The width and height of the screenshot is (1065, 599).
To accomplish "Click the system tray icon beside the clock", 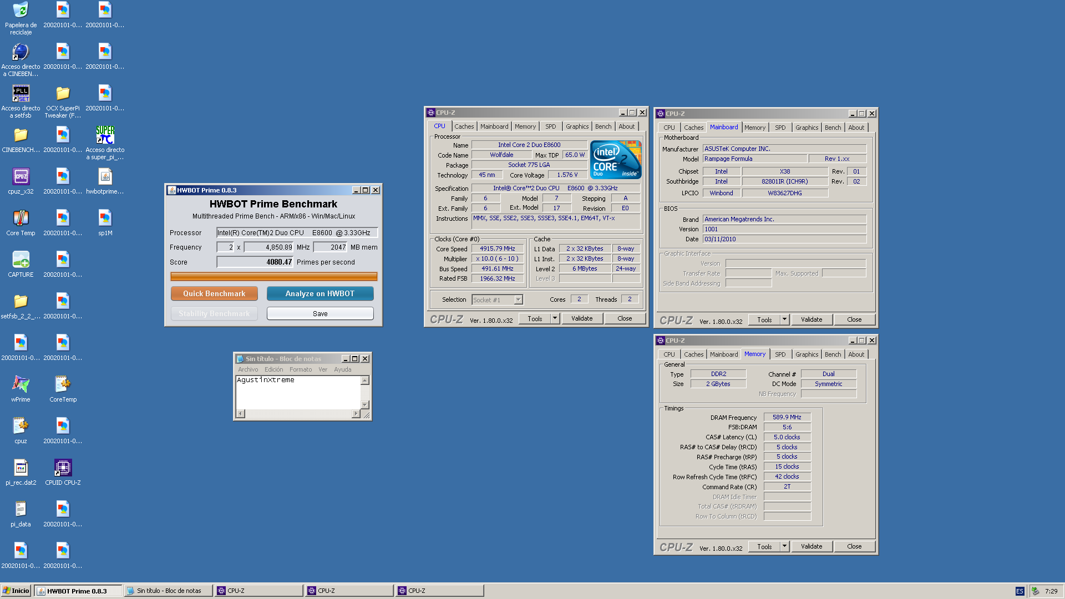I will coord(1035,591).
